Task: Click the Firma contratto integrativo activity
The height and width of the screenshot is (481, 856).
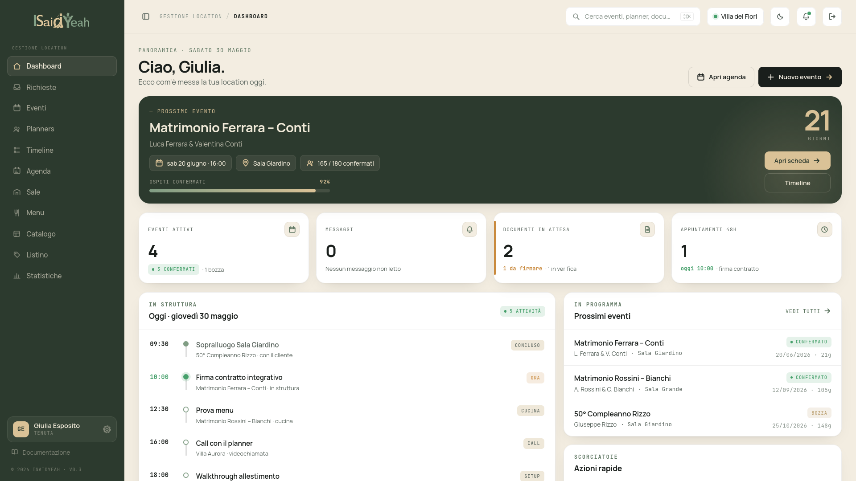Action: click(x=347, y=382)
